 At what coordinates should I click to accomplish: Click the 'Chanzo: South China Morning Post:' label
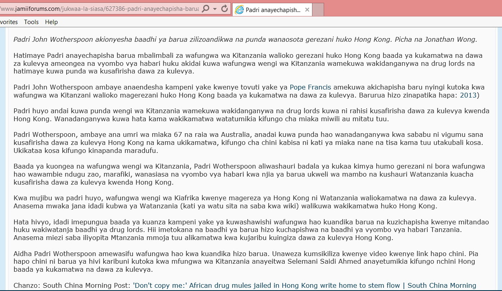tap(72, 285)
